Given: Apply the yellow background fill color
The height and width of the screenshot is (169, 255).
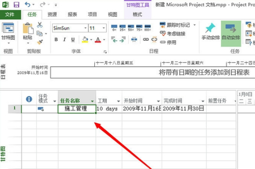Looking at the screenshot, I should click(85, 39).
